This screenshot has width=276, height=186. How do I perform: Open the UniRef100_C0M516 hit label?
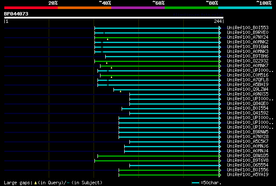click(x=248, y=75)
